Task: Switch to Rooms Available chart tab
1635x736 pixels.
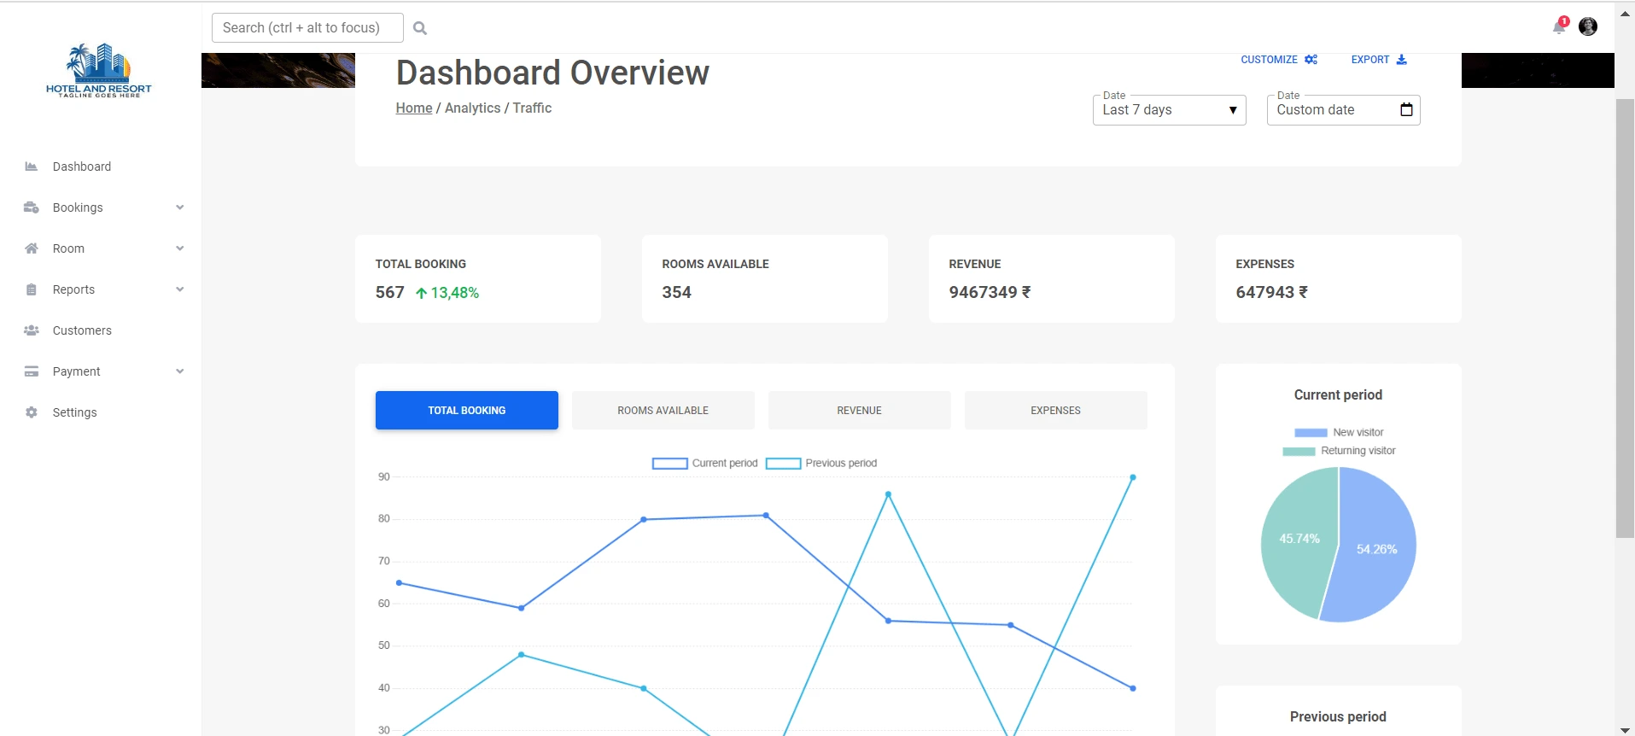Action: tap(663, 411)
